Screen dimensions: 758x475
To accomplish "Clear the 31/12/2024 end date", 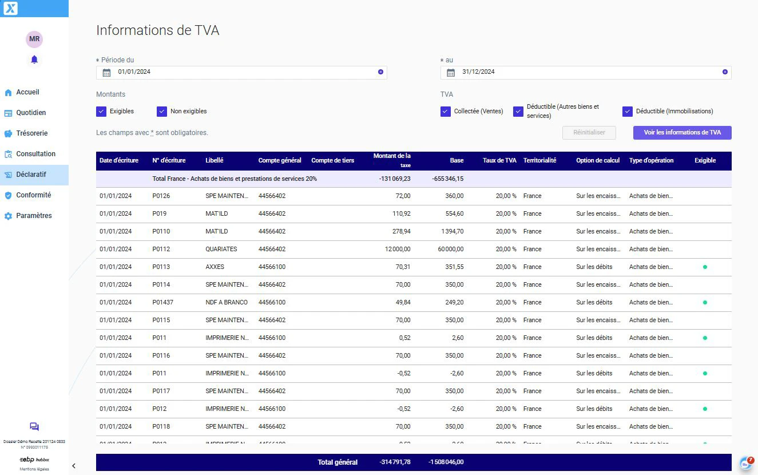I will 725,72.
